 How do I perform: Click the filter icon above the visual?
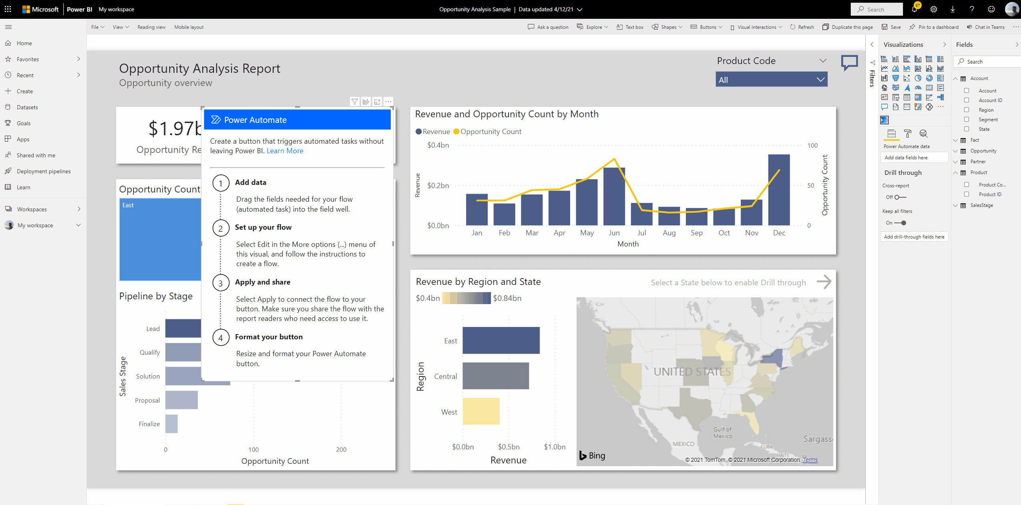(355, 102)
